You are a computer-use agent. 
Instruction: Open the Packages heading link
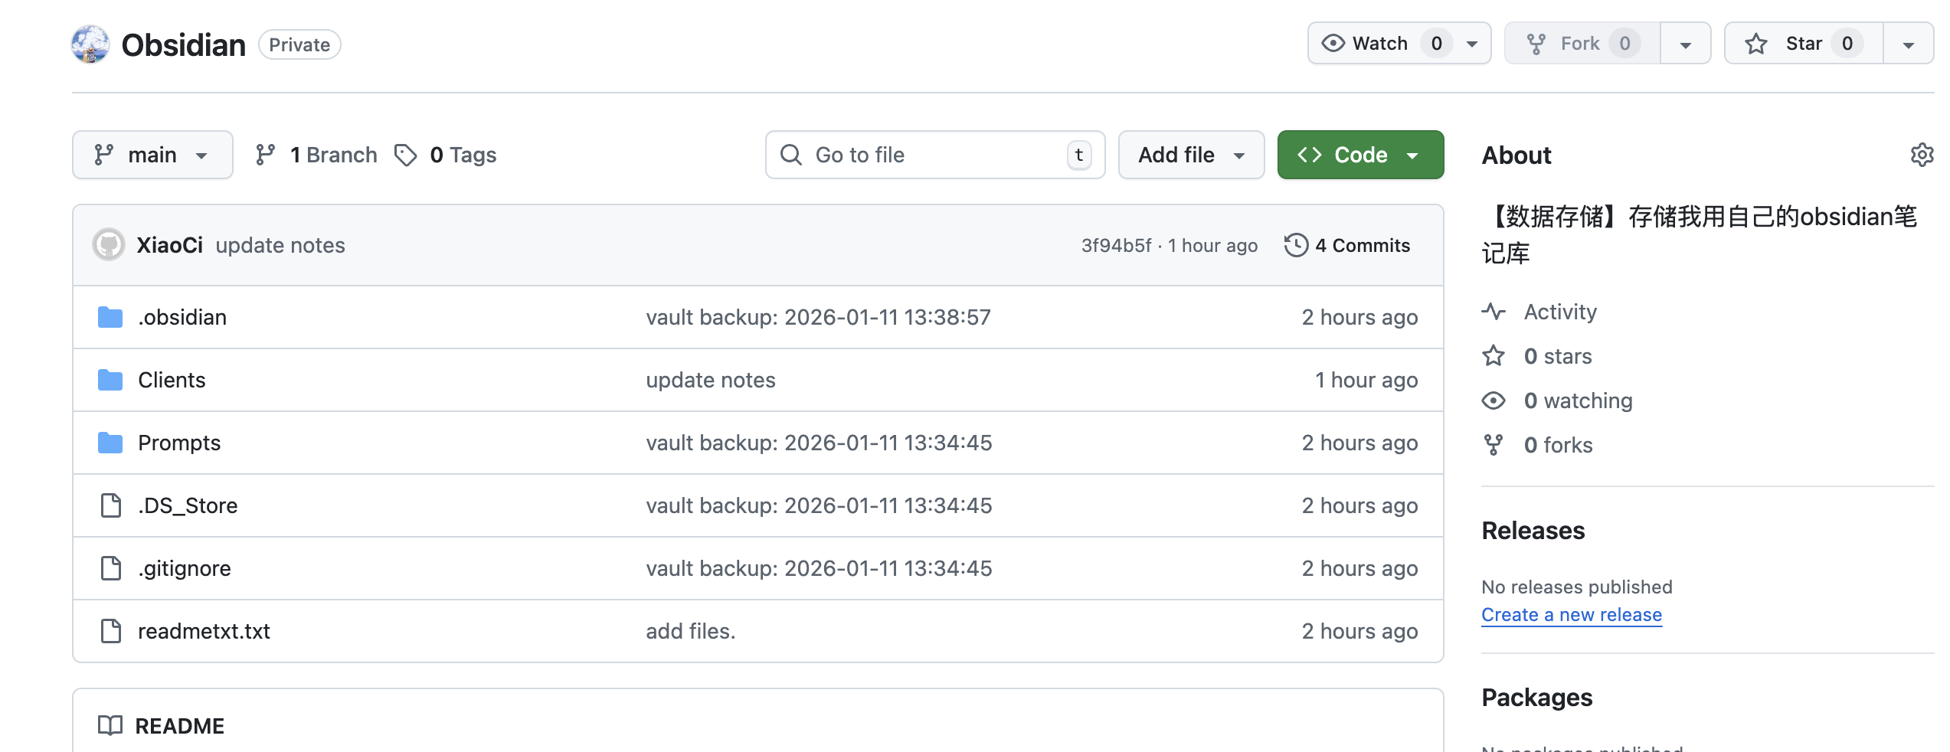pos(1537,698)
